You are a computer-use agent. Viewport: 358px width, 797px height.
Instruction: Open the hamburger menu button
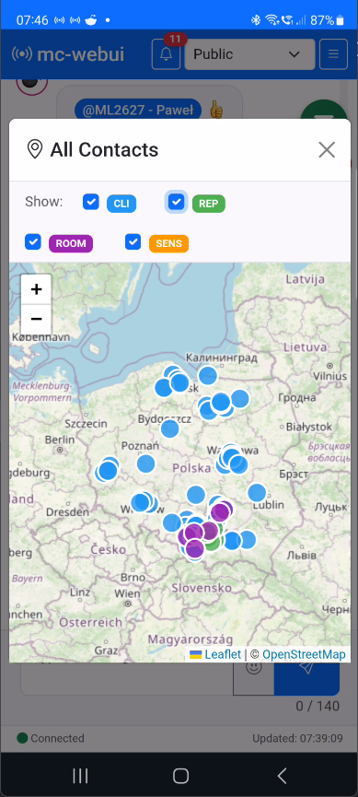(334, 53)
